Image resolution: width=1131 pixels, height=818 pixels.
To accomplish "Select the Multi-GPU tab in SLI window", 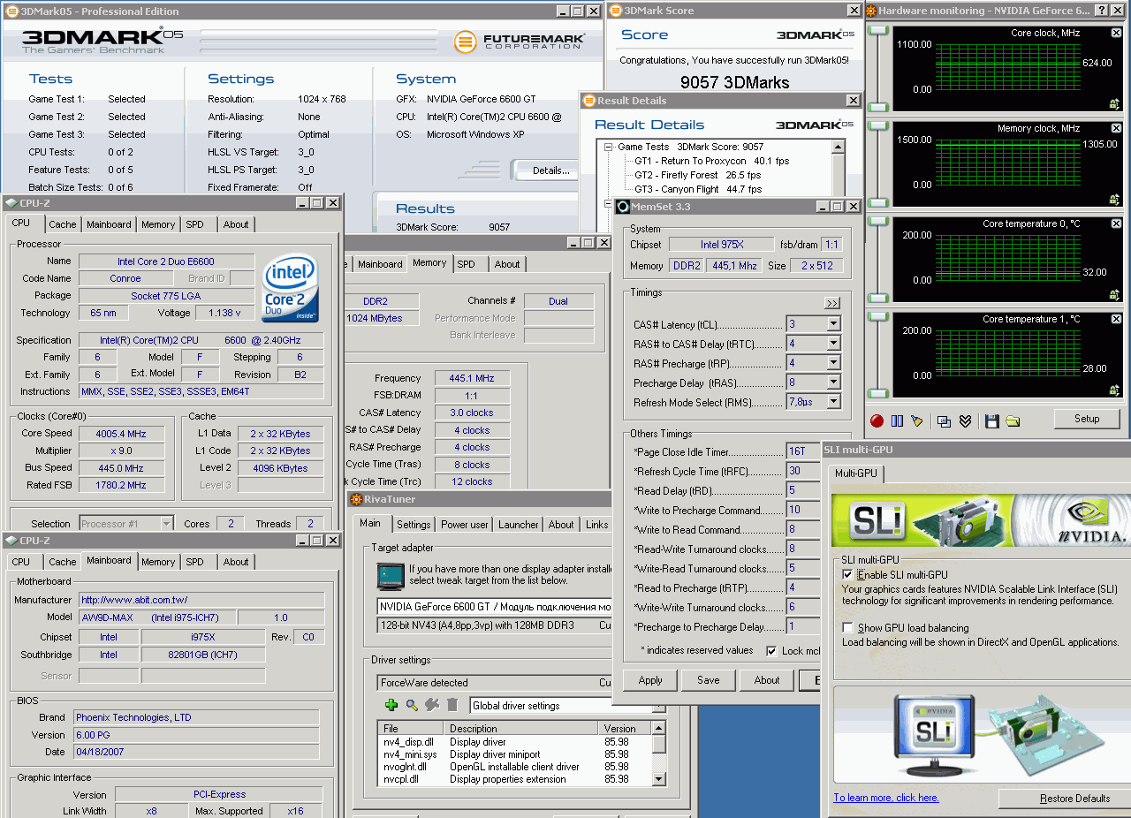I will coord(856,473).
